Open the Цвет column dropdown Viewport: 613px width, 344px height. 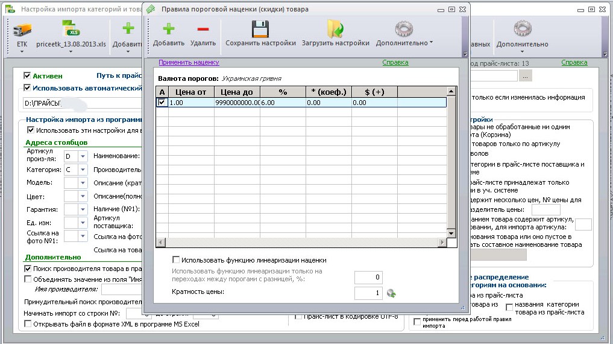tap(83, 197)
